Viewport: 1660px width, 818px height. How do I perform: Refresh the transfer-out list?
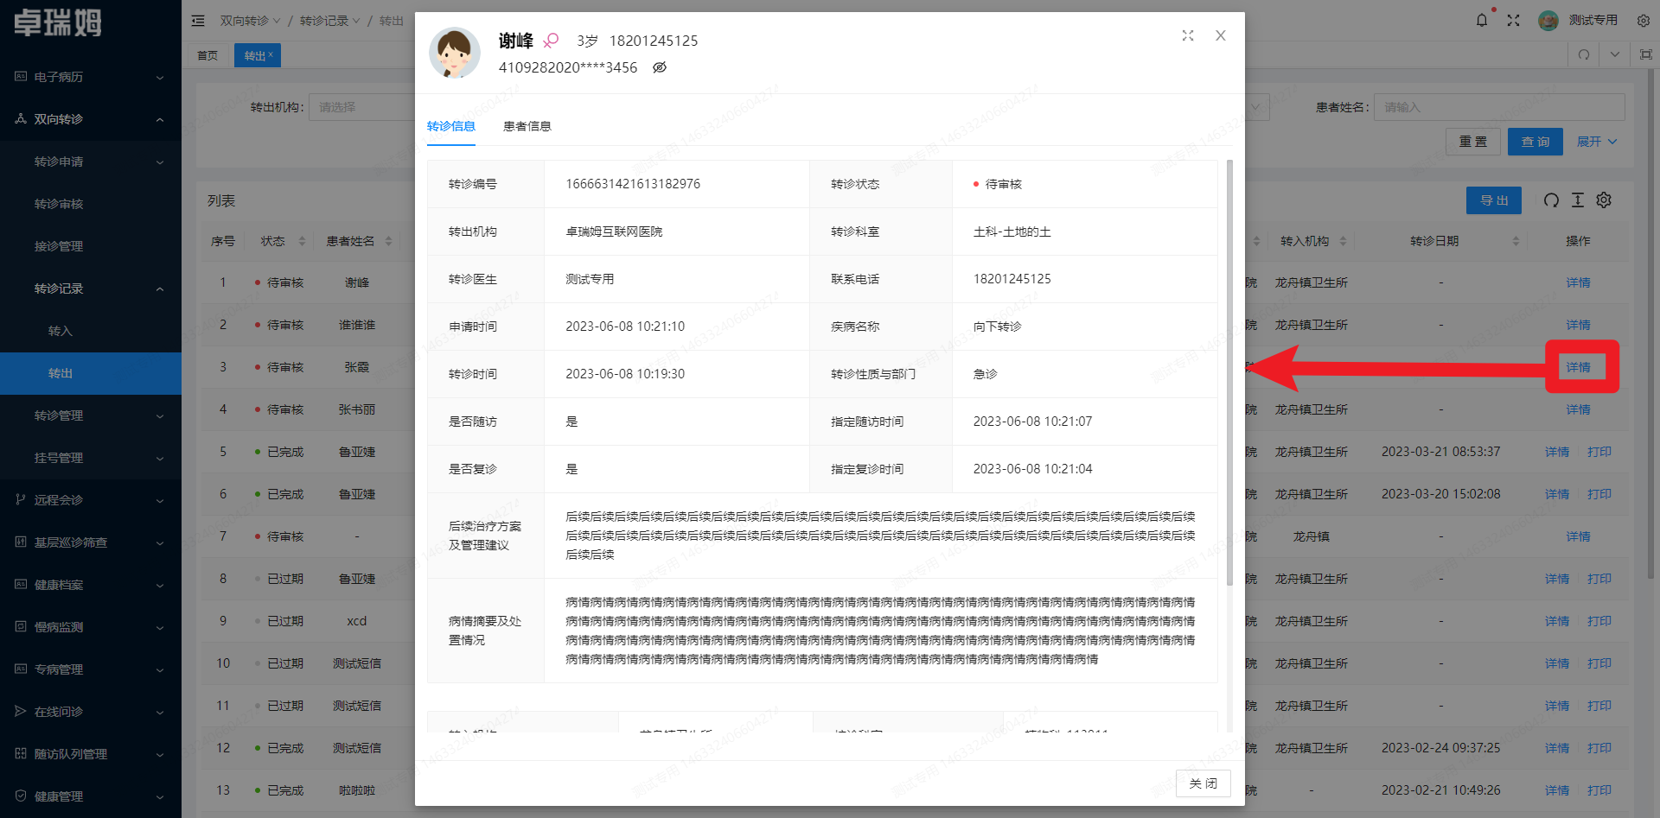pos(1551,200)
